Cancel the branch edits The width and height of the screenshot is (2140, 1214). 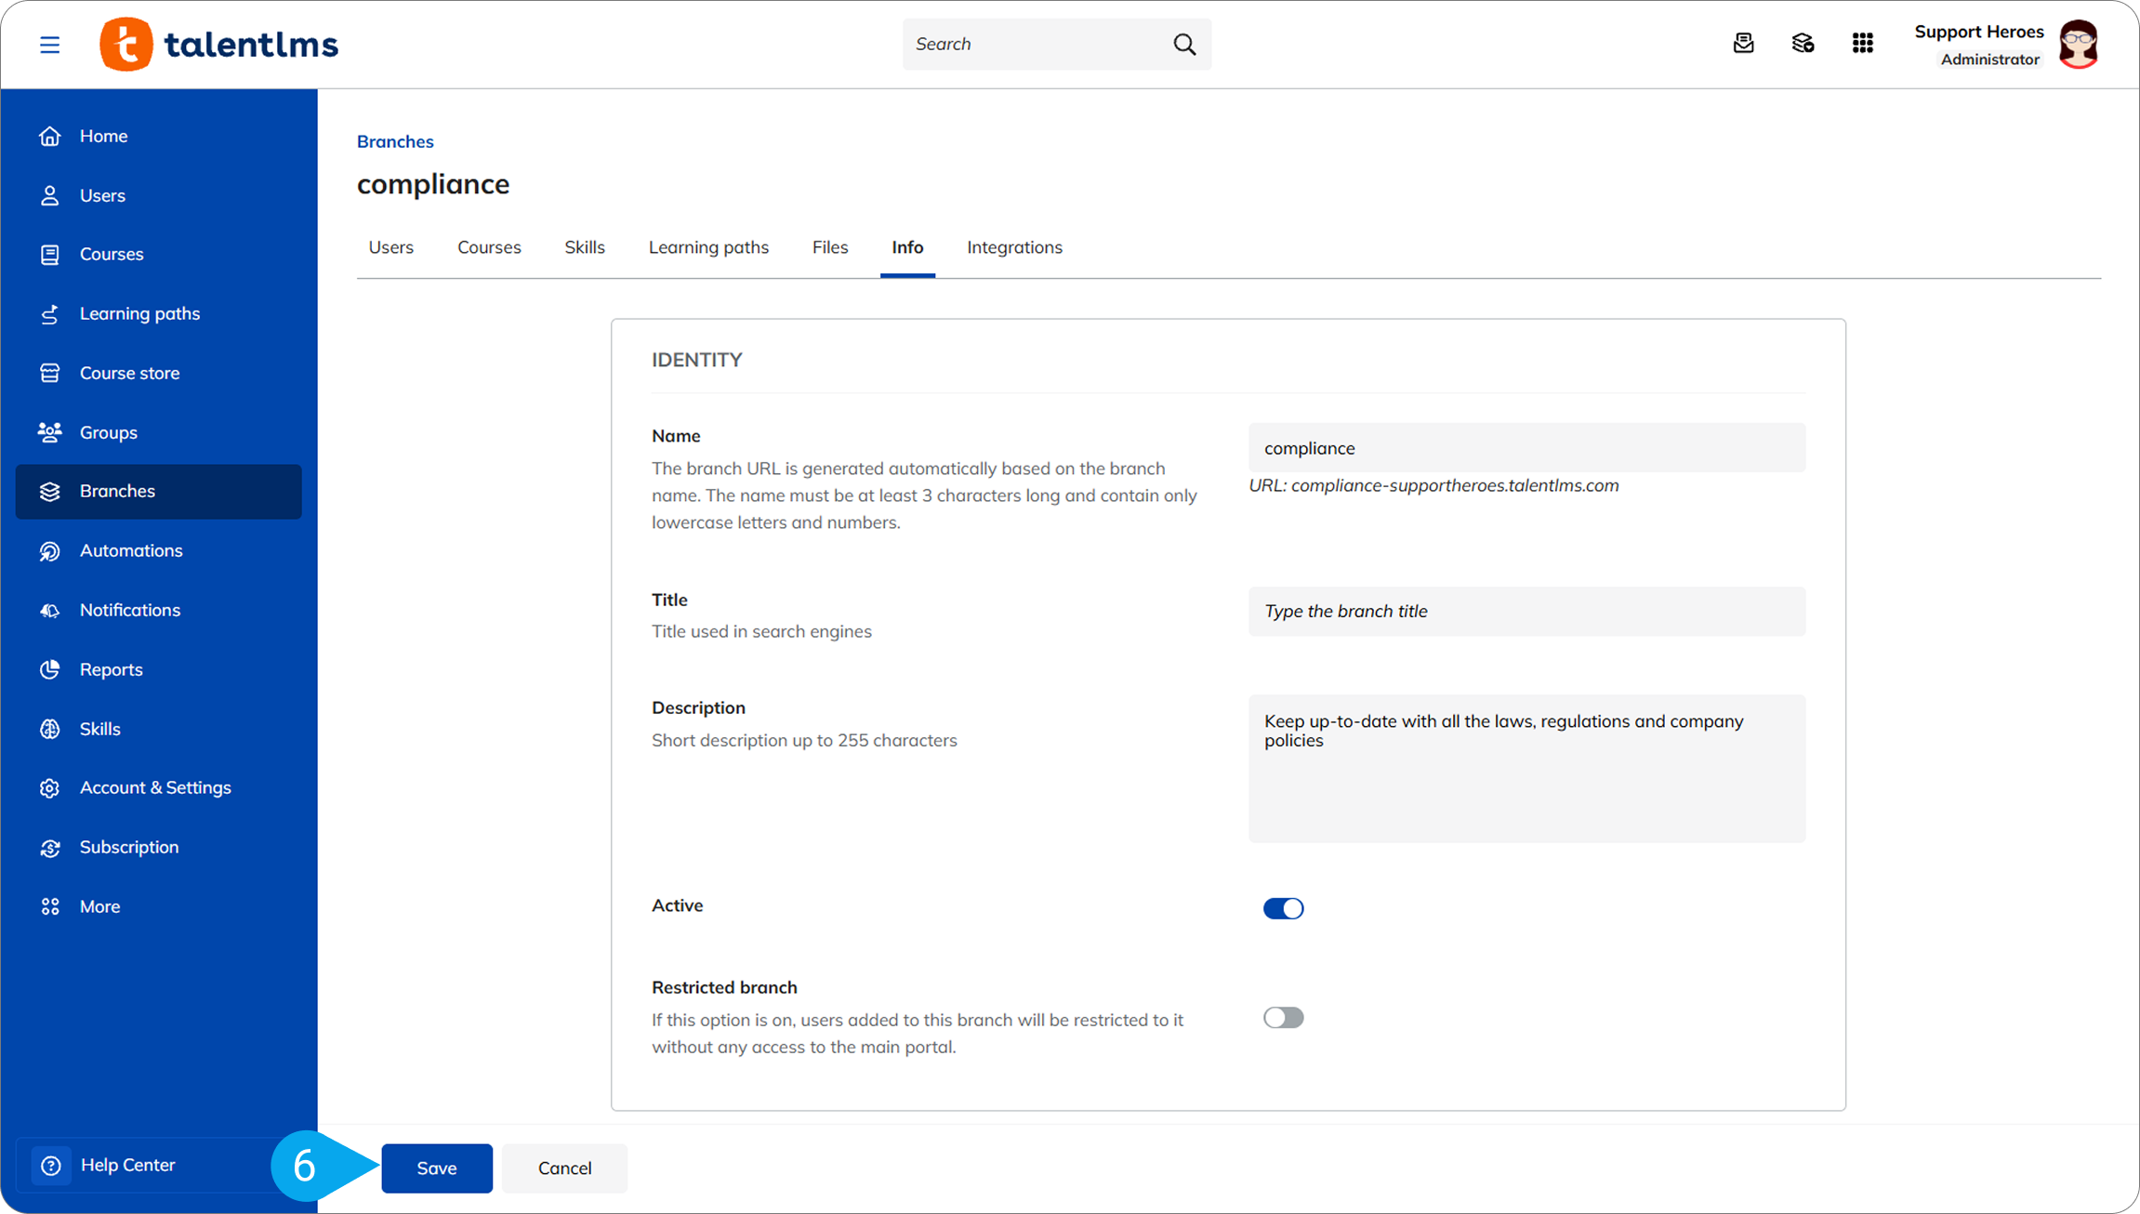click(564, 1168)
